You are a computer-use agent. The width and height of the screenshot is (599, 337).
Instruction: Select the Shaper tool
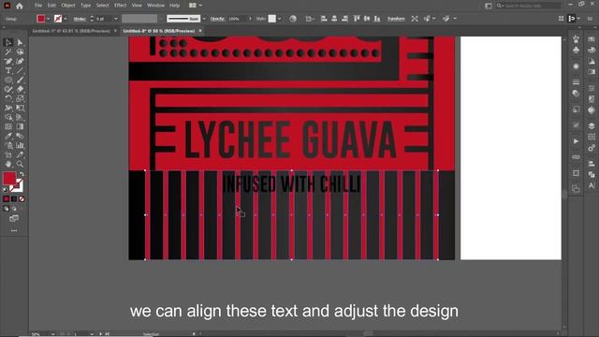[x=8, y=90]
